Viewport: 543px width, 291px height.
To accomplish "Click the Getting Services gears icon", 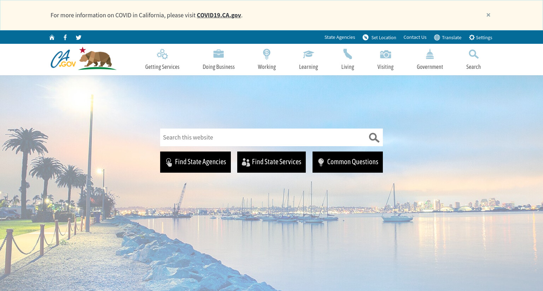I will coord(162,54).
